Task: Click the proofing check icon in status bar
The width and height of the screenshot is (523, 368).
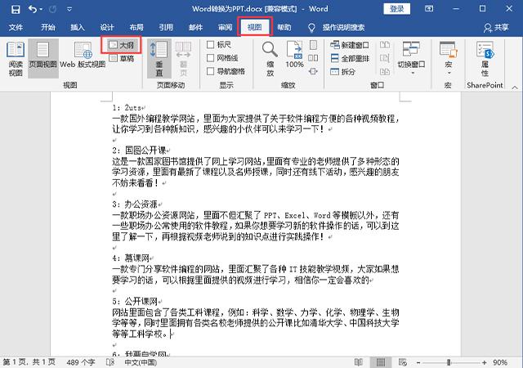Action: click(x=110, y=362)
